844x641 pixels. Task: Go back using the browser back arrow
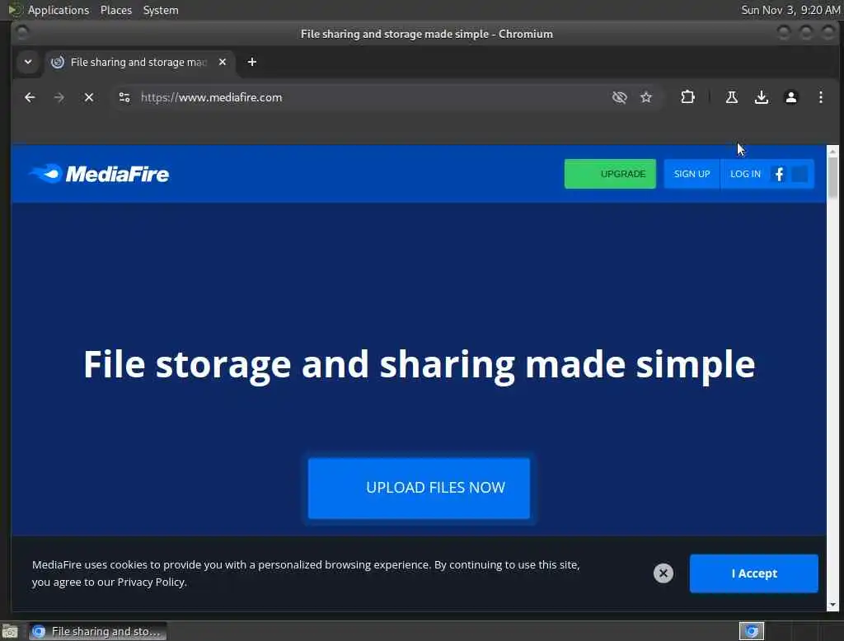(30, 97)
